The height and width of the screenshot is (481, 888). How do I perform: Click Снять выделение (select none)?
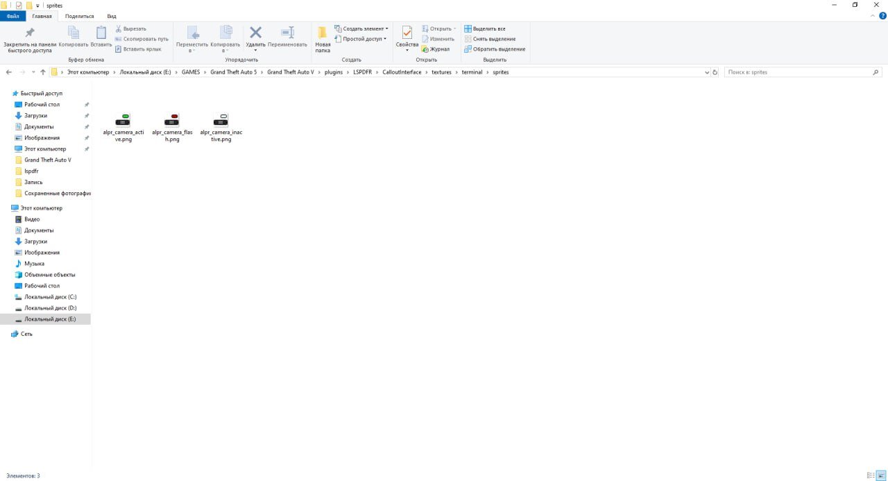click(x=490, y=39)
